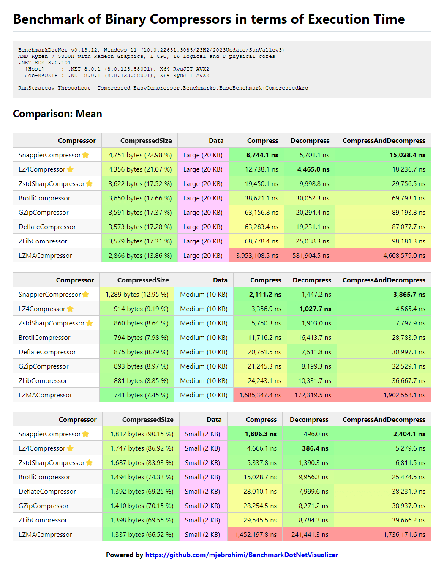444x563 pixels.
Task: Click the 2,866 bytes (13.86 %) cell
Action: pyautogui.click(x=140, y=256)
